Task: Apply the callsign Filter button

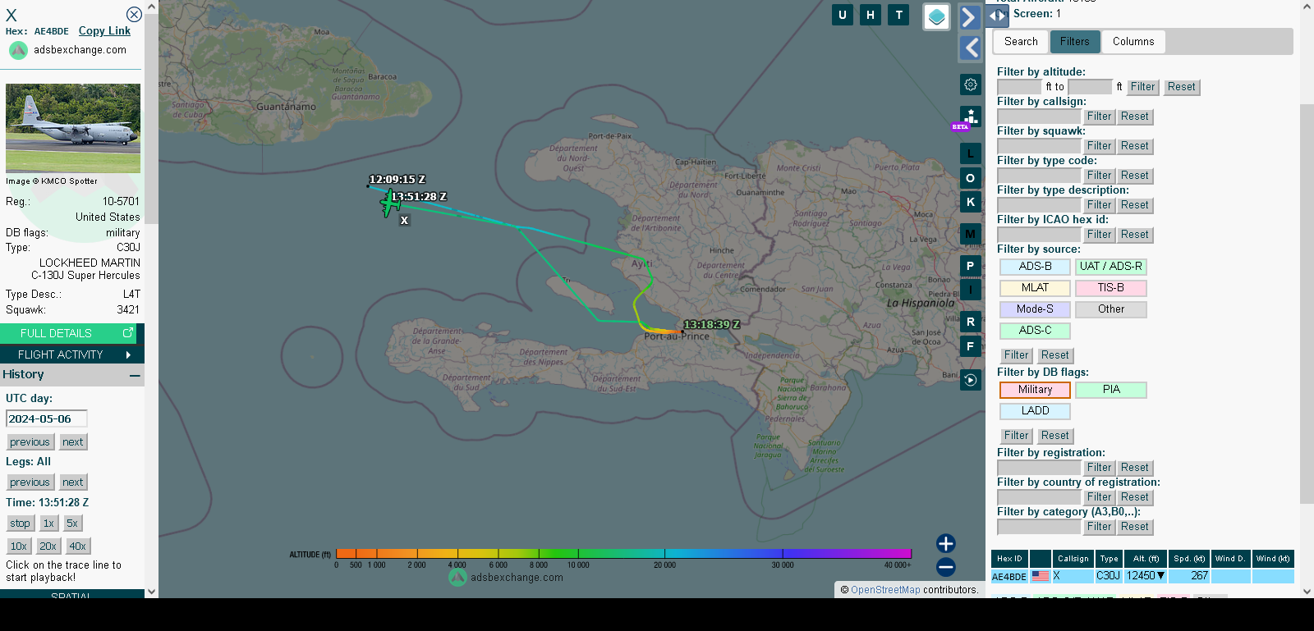Action: point(1099,117)
